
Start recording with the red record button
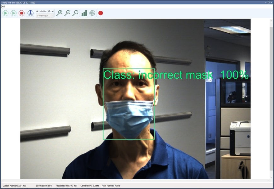[100, 13]
